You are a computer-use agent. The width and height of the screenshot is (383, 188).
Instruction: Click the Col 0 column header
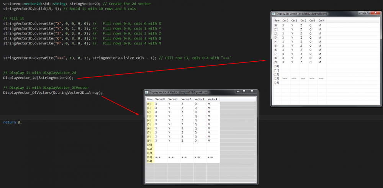[285, 20]
